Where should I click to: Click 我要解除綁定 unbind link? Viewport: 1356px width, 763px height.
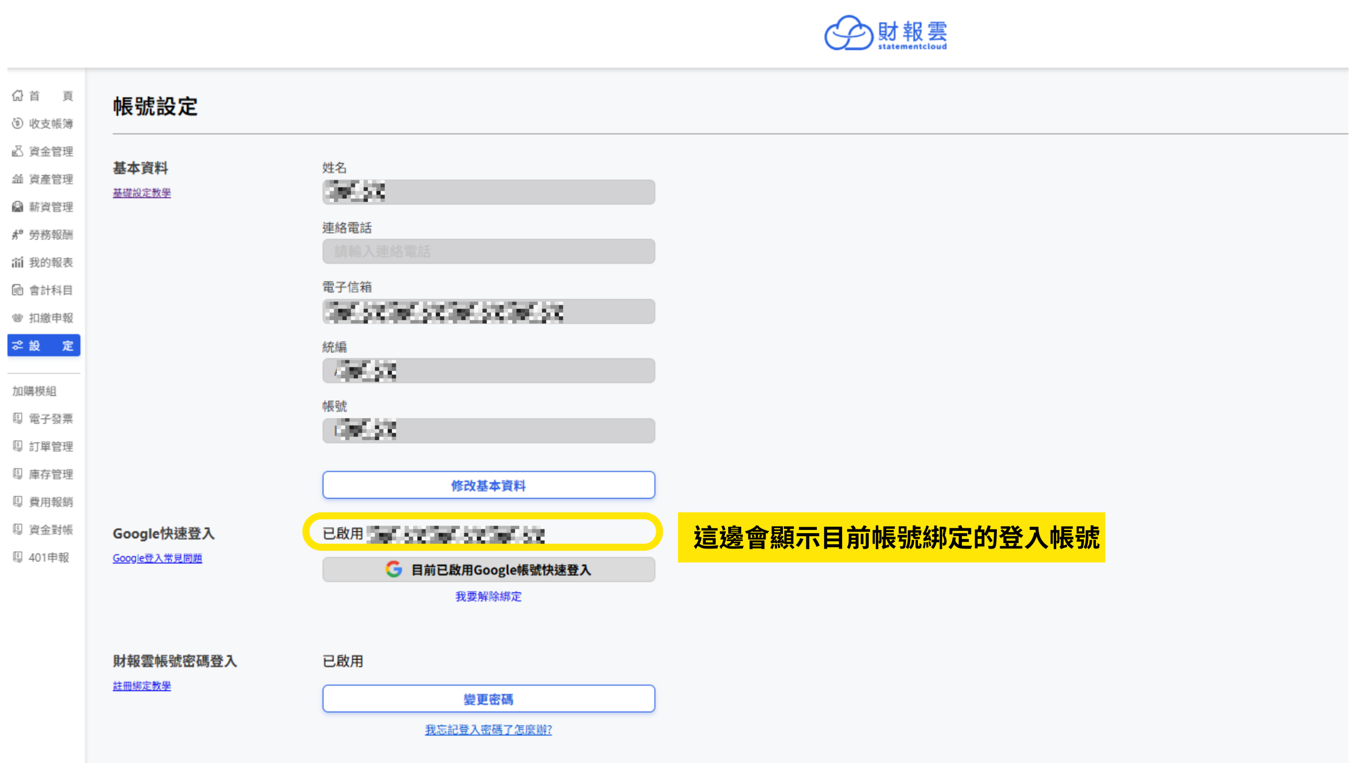click(x=488, y=597)
